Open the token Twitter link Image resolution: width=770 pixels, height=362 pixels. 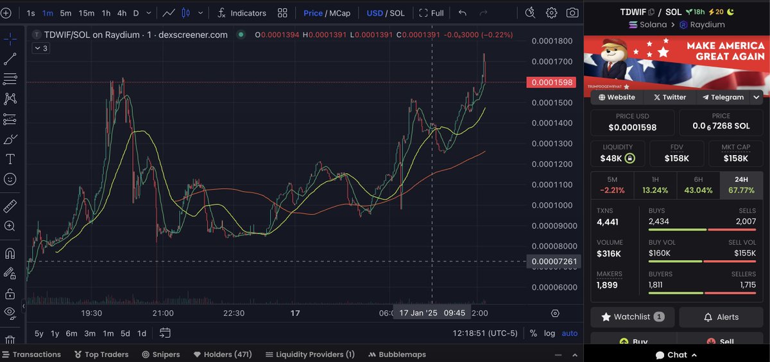pyautogui.click(x=669, y=97)
